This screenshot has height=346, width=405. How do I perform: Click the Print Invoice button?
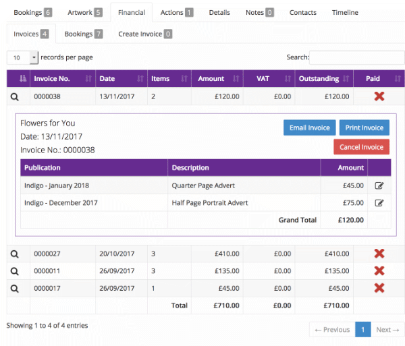(x=364, y=127)
